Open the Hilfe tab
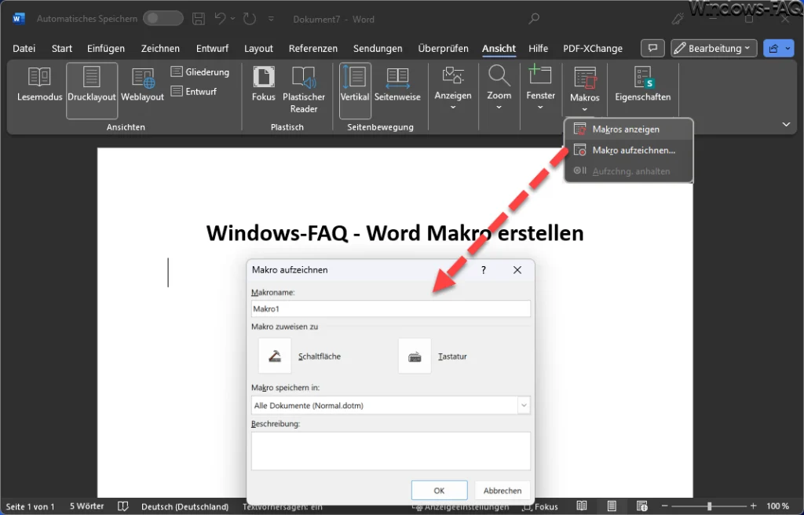Image resolution: width=804 pixels, height=515 pixels. [x=538, y=48]
